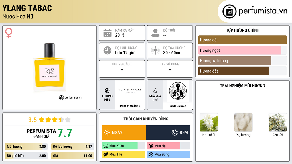Click the Độ lưu hương 9.17 score bar

point(72,147)
